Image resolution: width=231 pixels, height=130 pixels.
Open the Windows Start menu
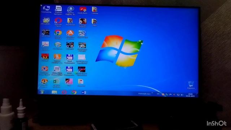pos(42,92)
